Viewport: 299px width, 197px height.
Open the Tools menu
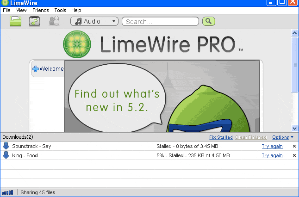(x=60, y=10)
